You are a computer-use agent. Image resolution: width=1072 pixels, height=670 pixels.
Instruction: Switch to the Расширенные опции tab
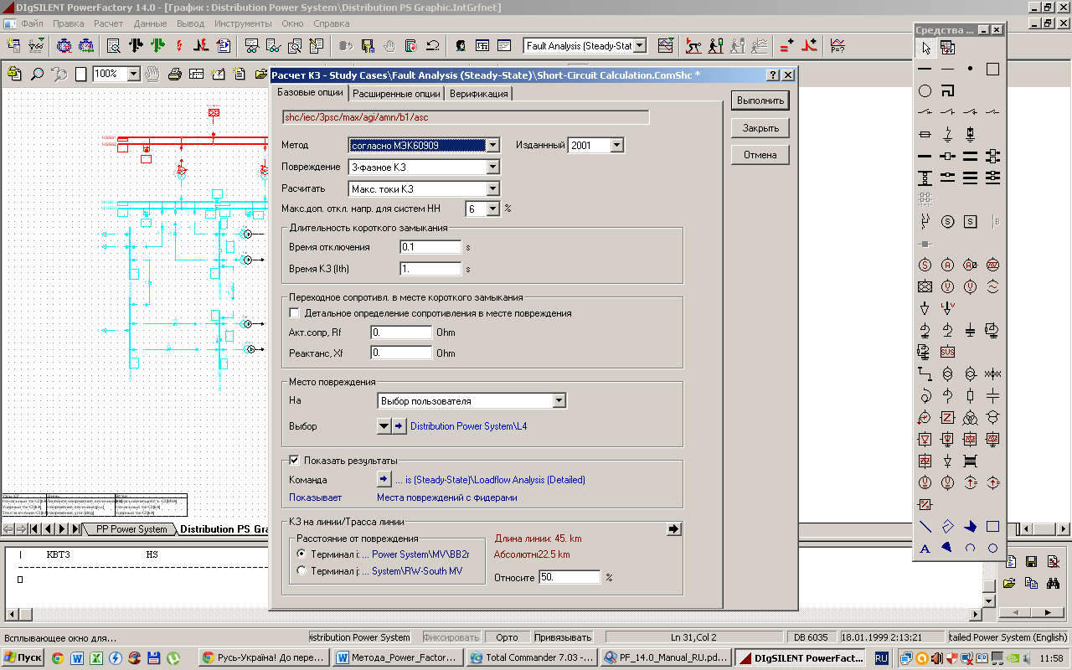396,94
